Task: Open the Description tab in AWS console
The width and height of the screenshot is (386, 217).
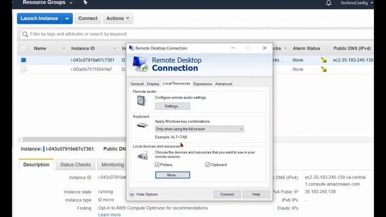Action: coord(36,165)
